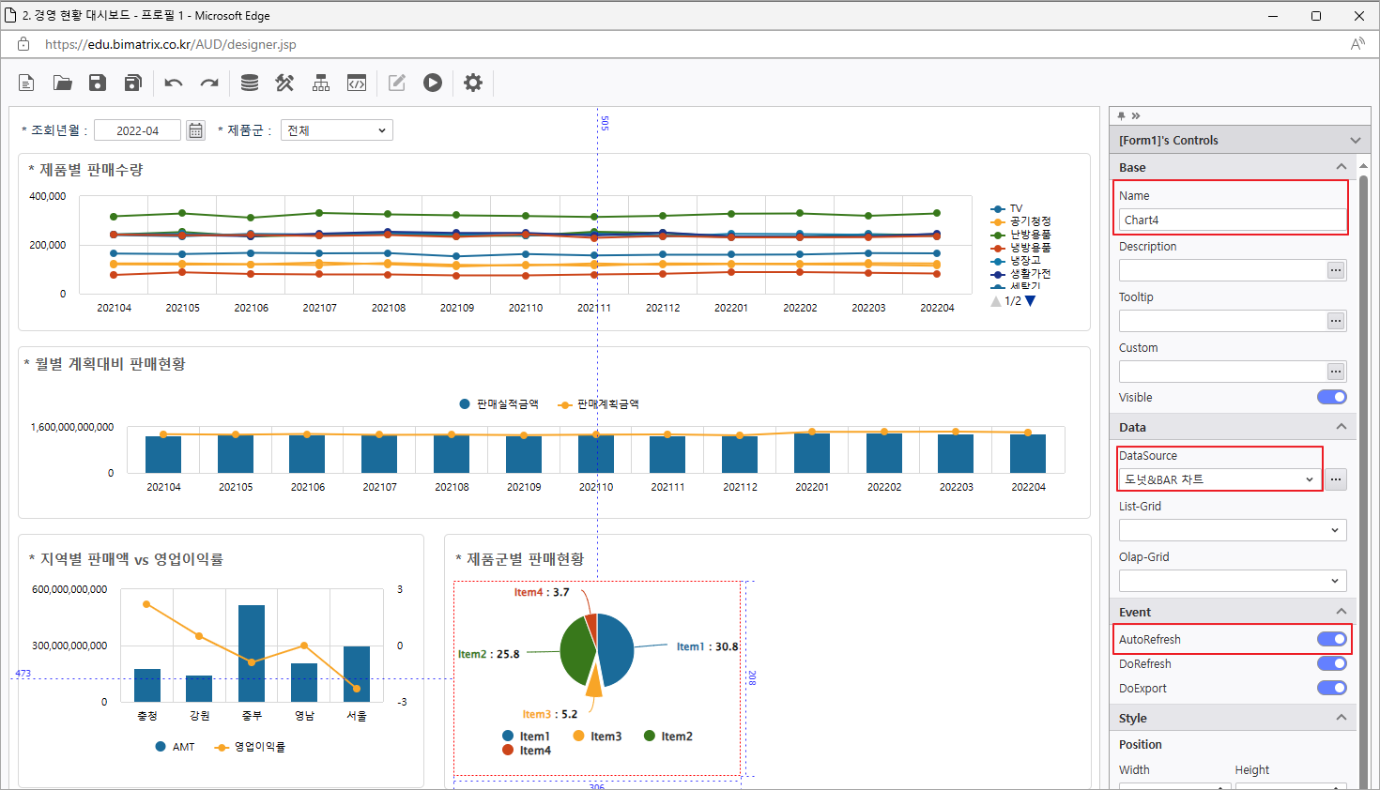This screenshot has height=790, width=1380.
Task: Open the script code editor icon
Action: 357,83
